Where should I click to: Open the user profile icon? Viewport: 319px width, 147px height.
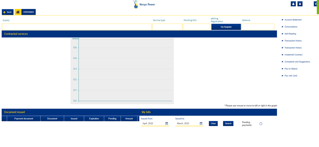pos(293,4)
